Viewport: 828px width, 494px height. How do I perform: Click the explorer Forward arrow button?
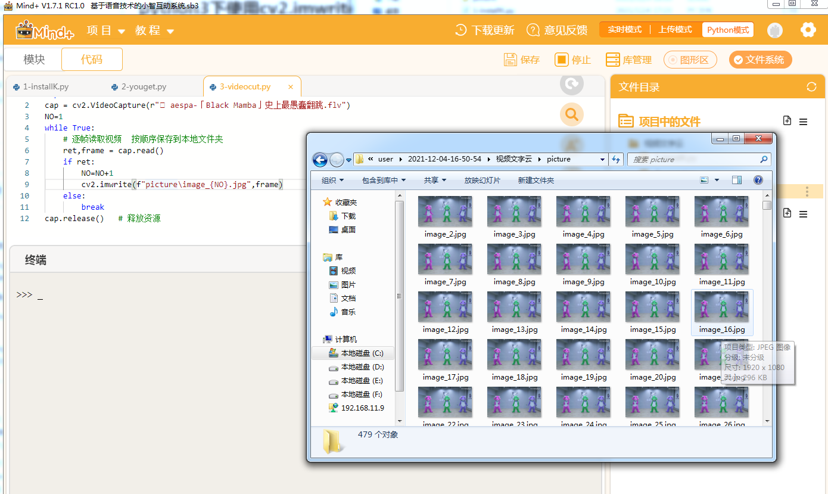(x=337, y=160)
